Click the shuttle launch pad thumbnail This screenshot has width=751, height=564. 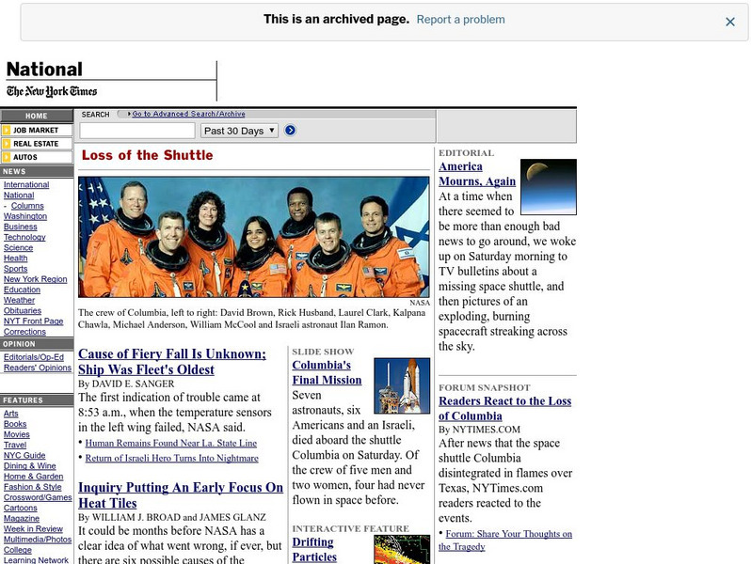point(402,385)
